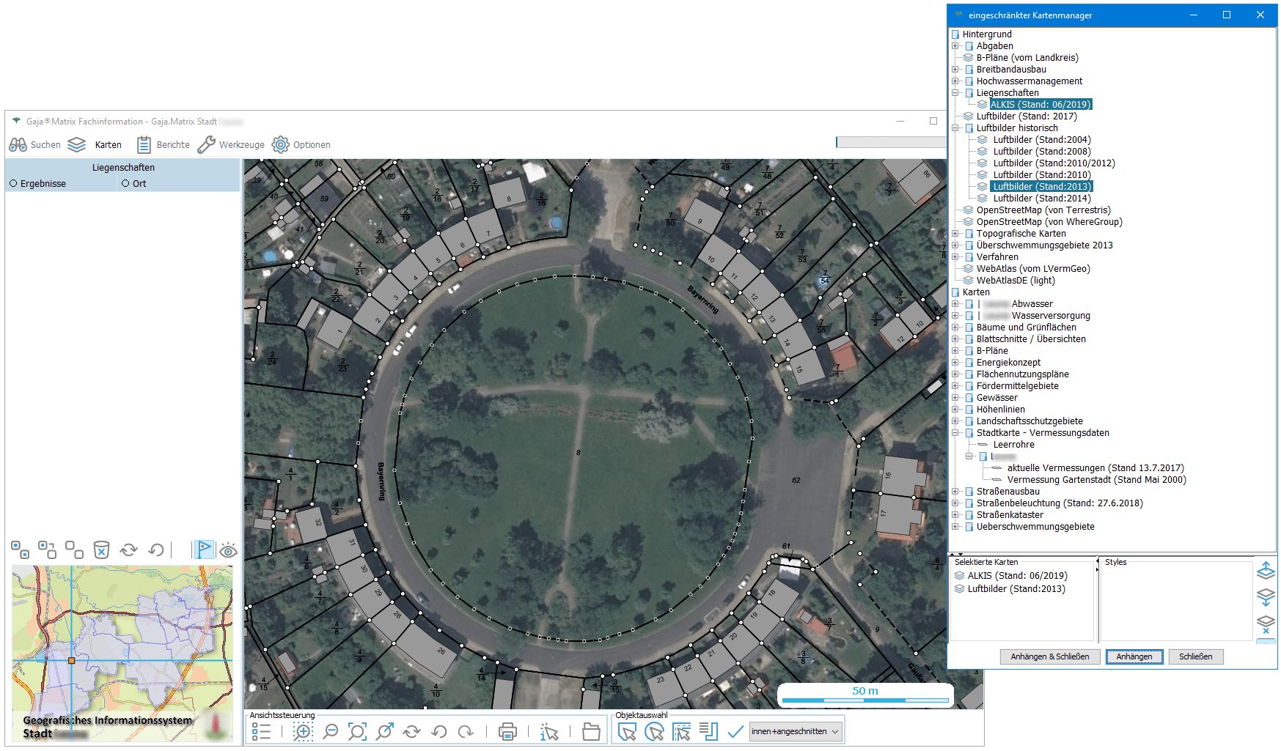Click the print icon in Ansichtssteuerung

pos(507,731)
